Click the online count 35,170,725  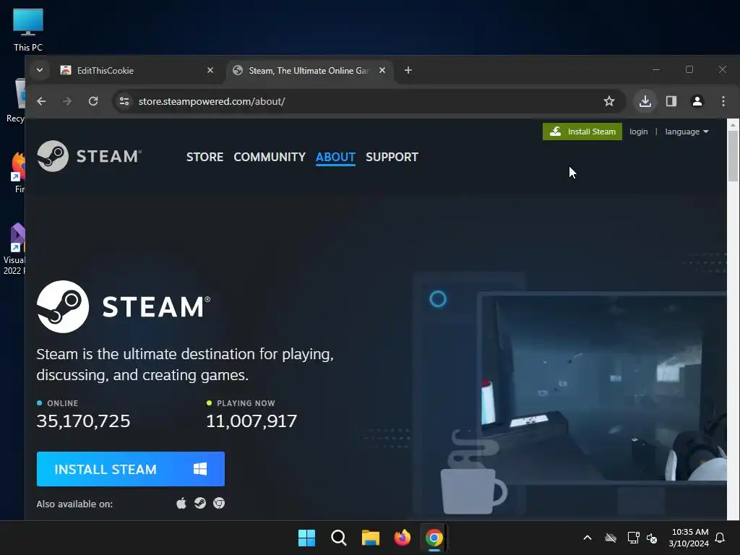click(x=83, y=421)
